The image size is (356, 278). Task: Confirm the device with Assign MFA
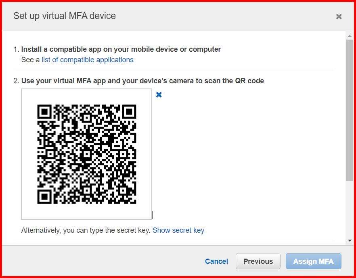pyautogui.click(x=314, y=261)
